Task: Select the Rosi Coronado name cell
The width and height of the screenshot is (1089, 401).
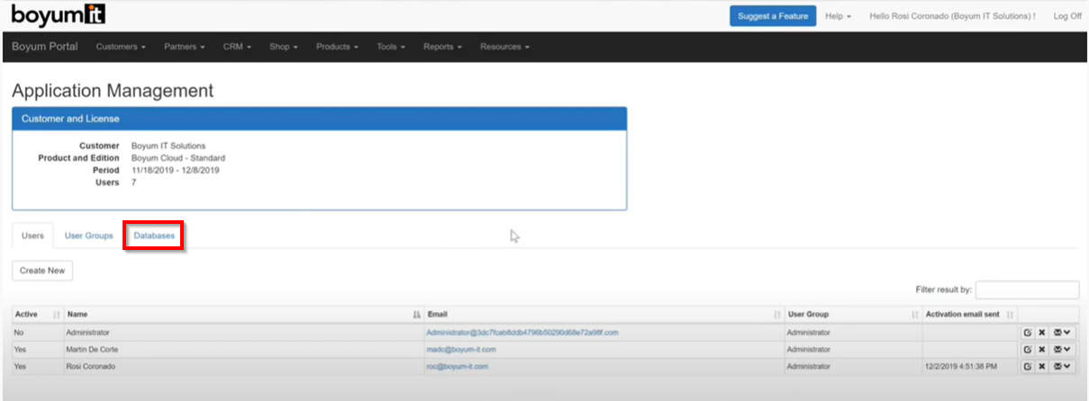Action: pyautogui.click(x=243, y=367)
